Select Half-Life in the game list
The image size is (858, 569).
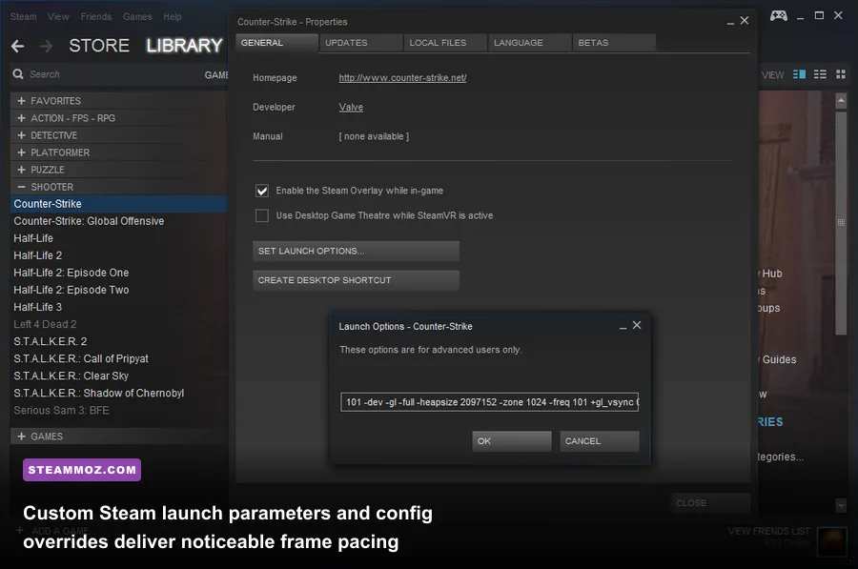coord(118,238)
